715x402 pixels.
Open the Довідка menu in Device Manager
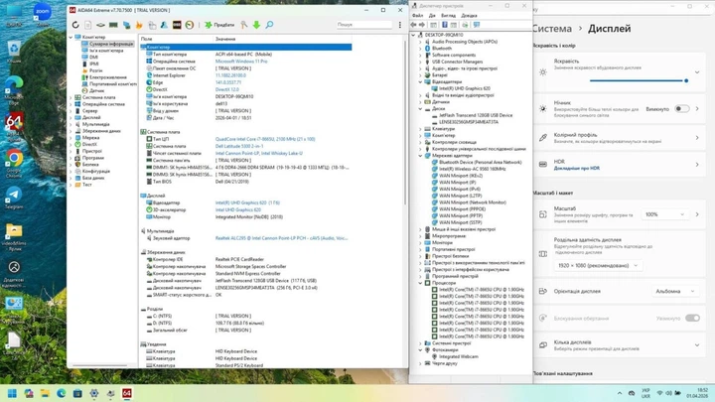pos(469,16)
